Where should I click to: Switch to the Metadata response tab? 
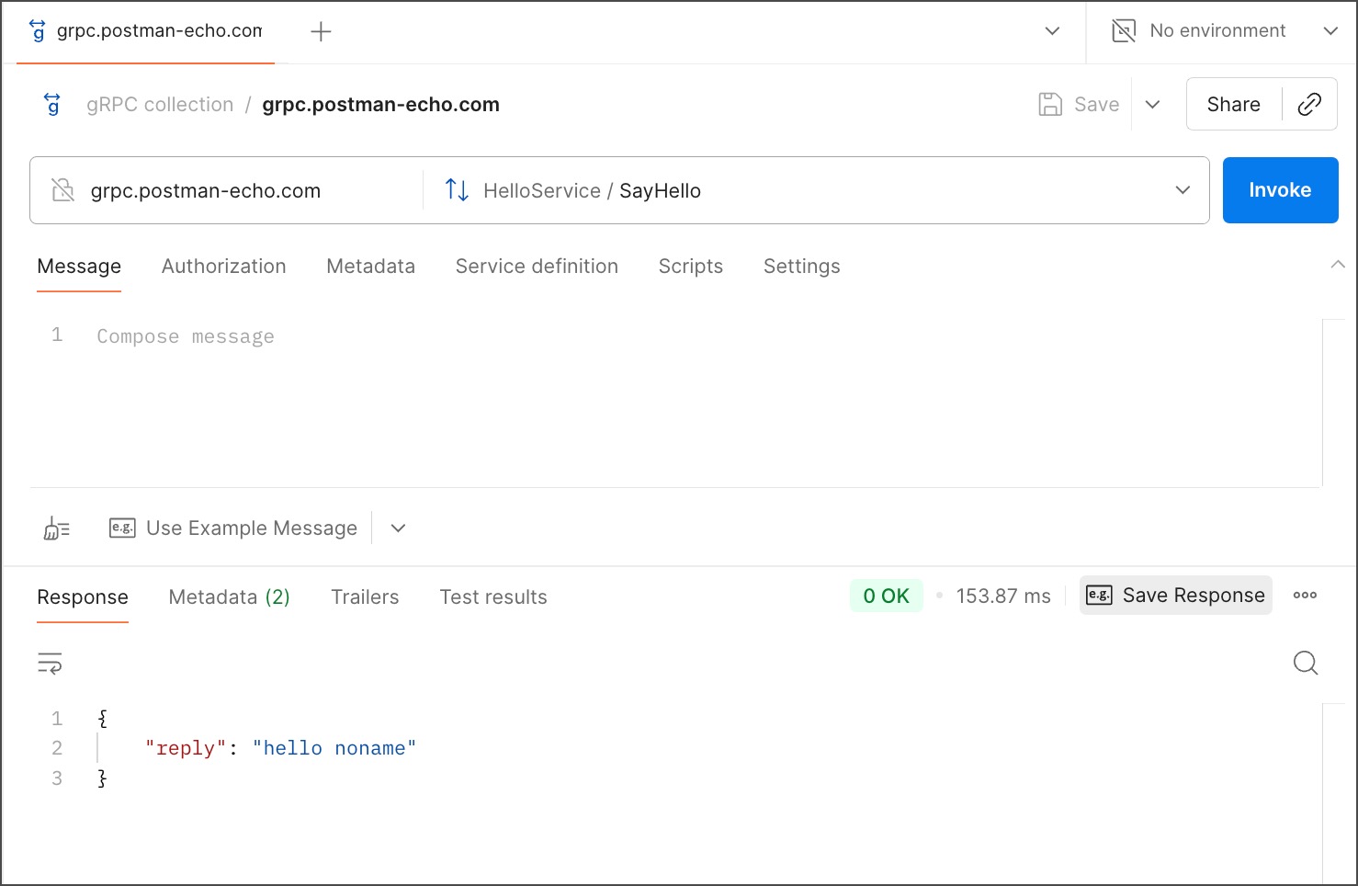(x=228, y=596)
